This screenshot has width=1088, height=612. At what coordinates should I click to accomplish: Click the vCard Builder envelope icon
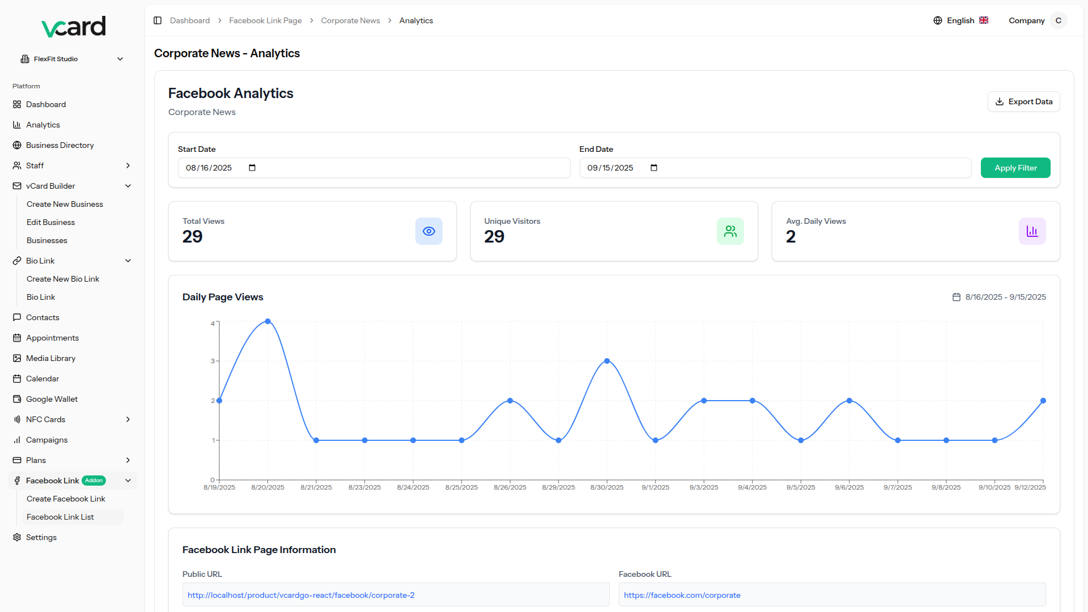coord(17,186)
